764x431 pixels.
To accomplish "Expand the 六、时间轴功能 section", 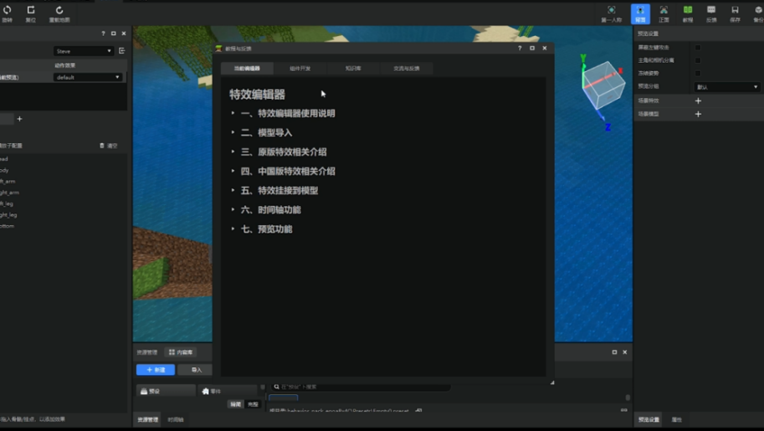I will click(x=270, y=210).
